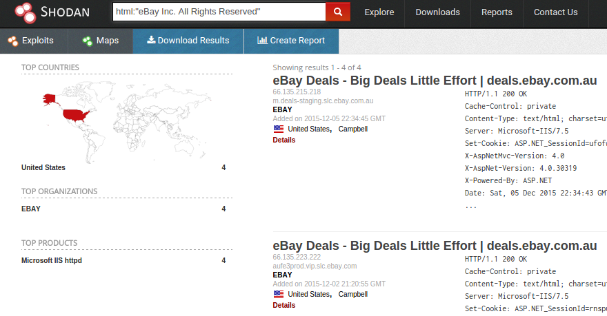
Task: Click the search query input field
Action: pos(219,12)
